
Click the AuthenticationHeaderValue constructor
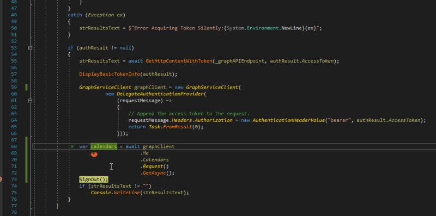(x=288, y=120)
